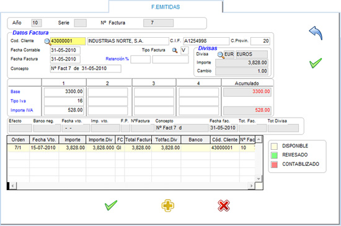
Task: Click the Acumulado Base total 3300.00
Action: tap(247, 92)
